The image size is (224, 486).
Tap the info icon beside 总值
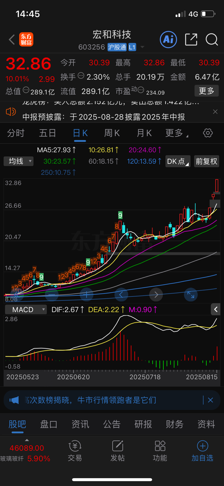26,90
